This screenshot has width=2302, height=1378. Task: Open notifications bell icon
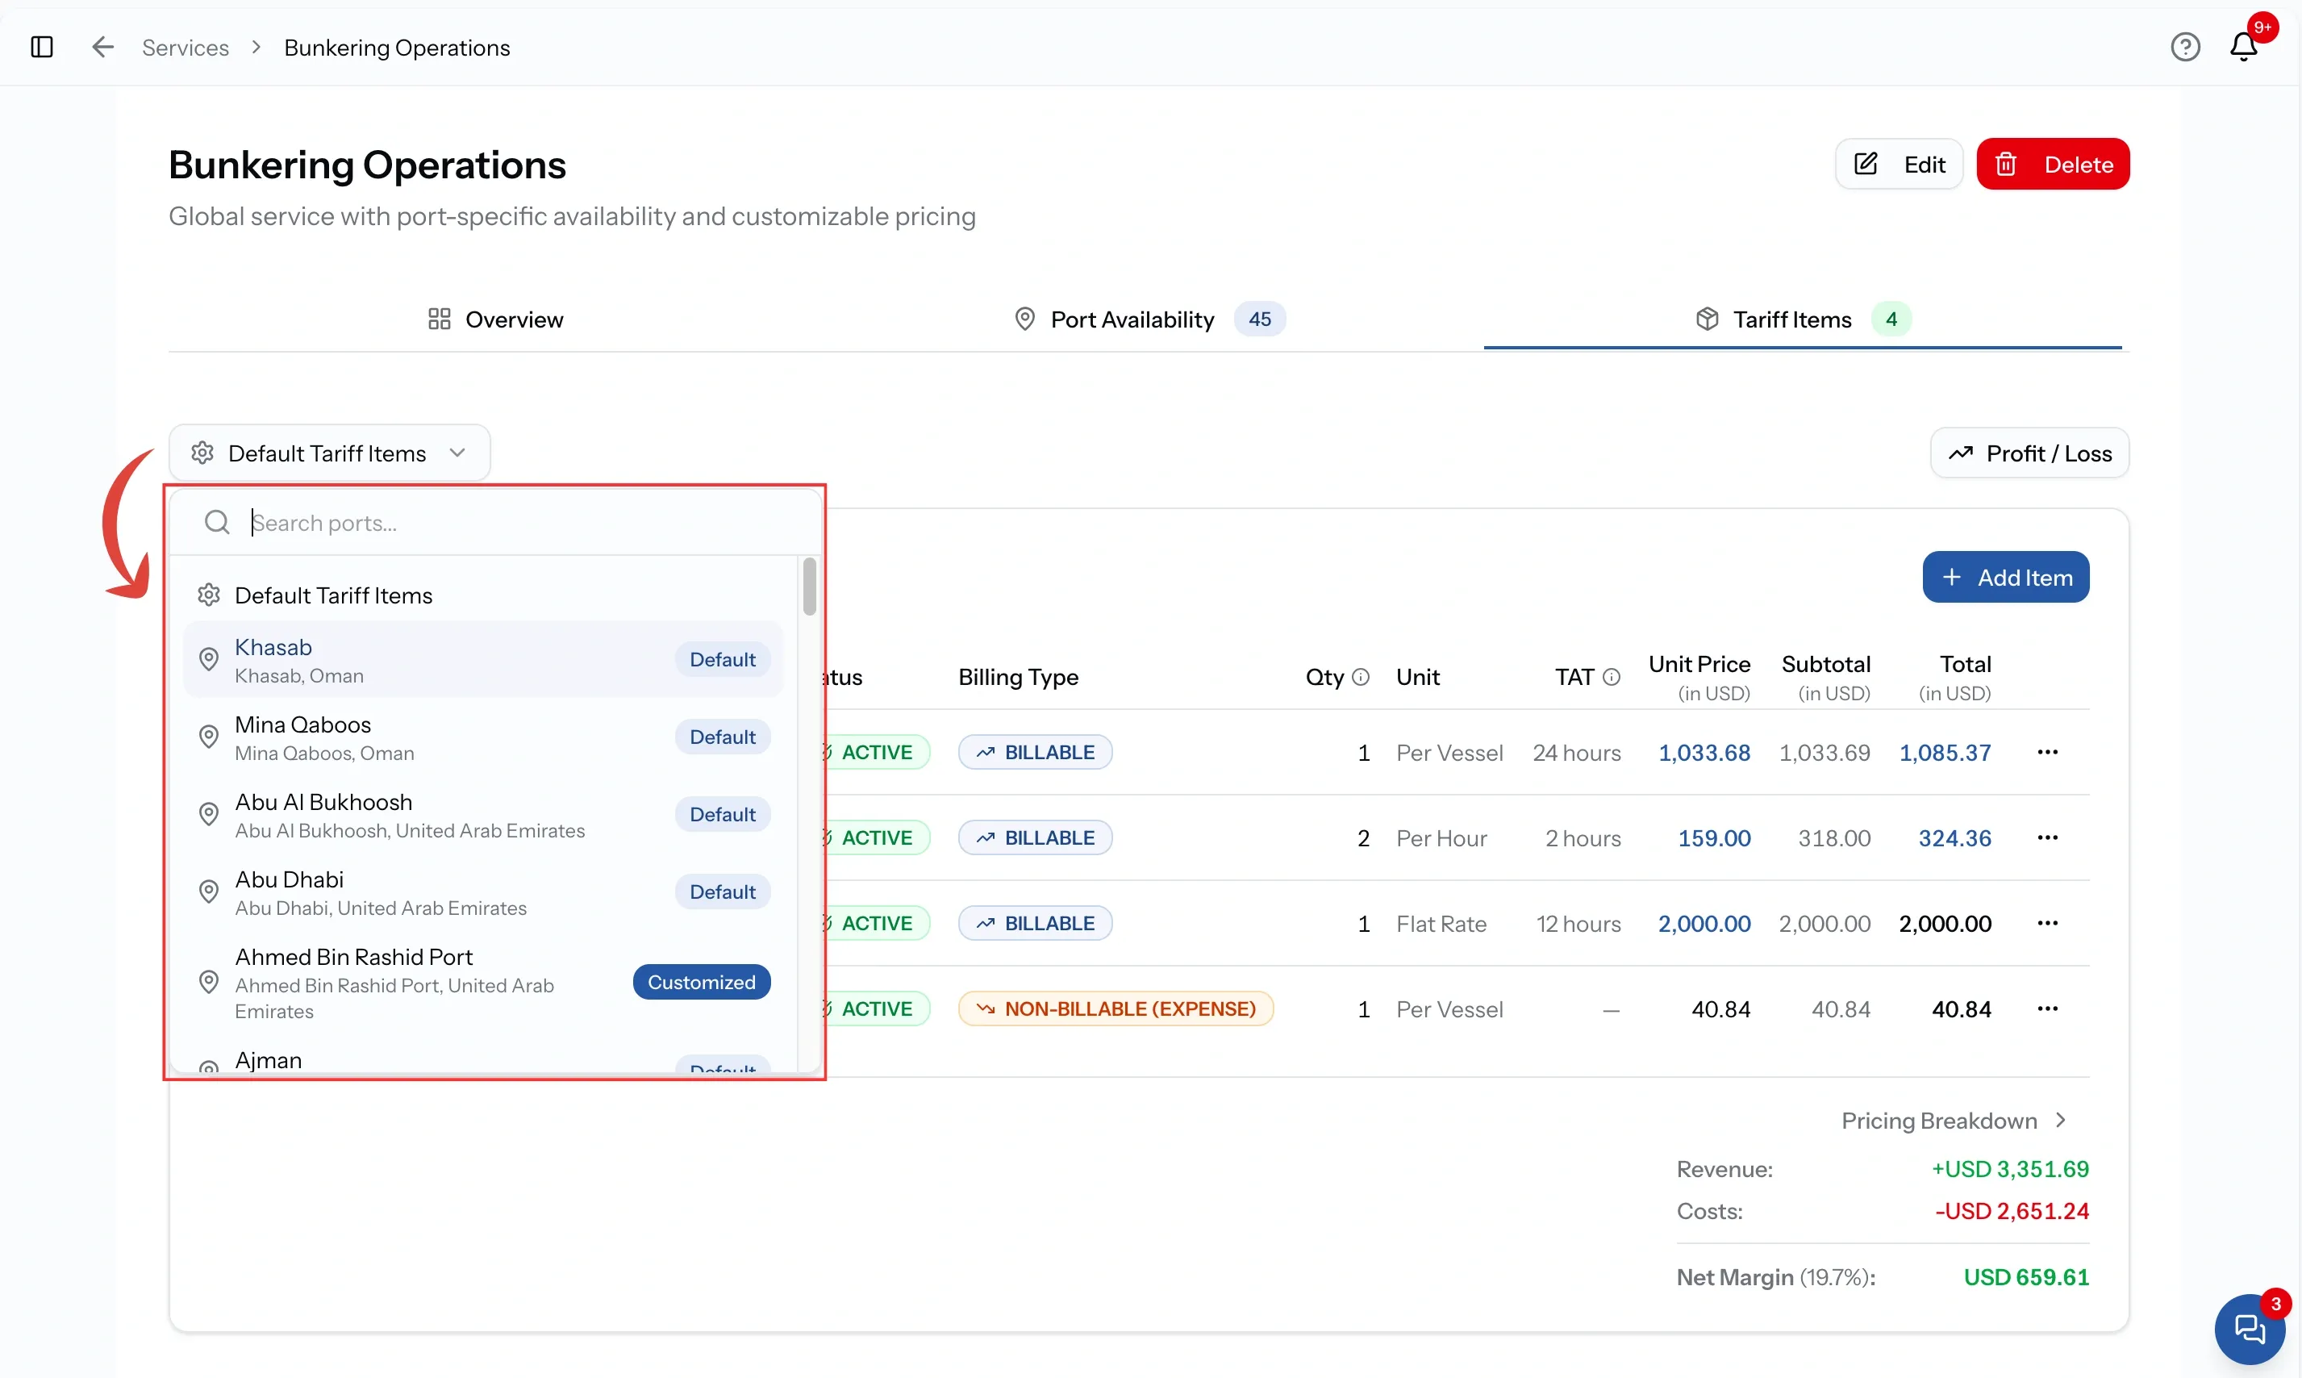(2243, 47)
